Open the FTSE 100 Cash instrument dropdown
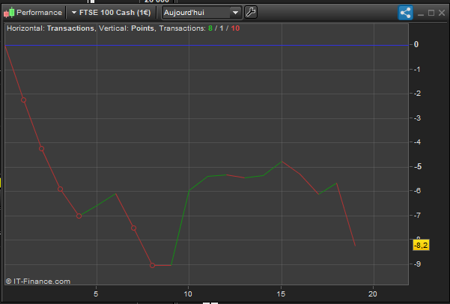Image resolution: width=450 pixels, height=304 pixels. point(111,13)
